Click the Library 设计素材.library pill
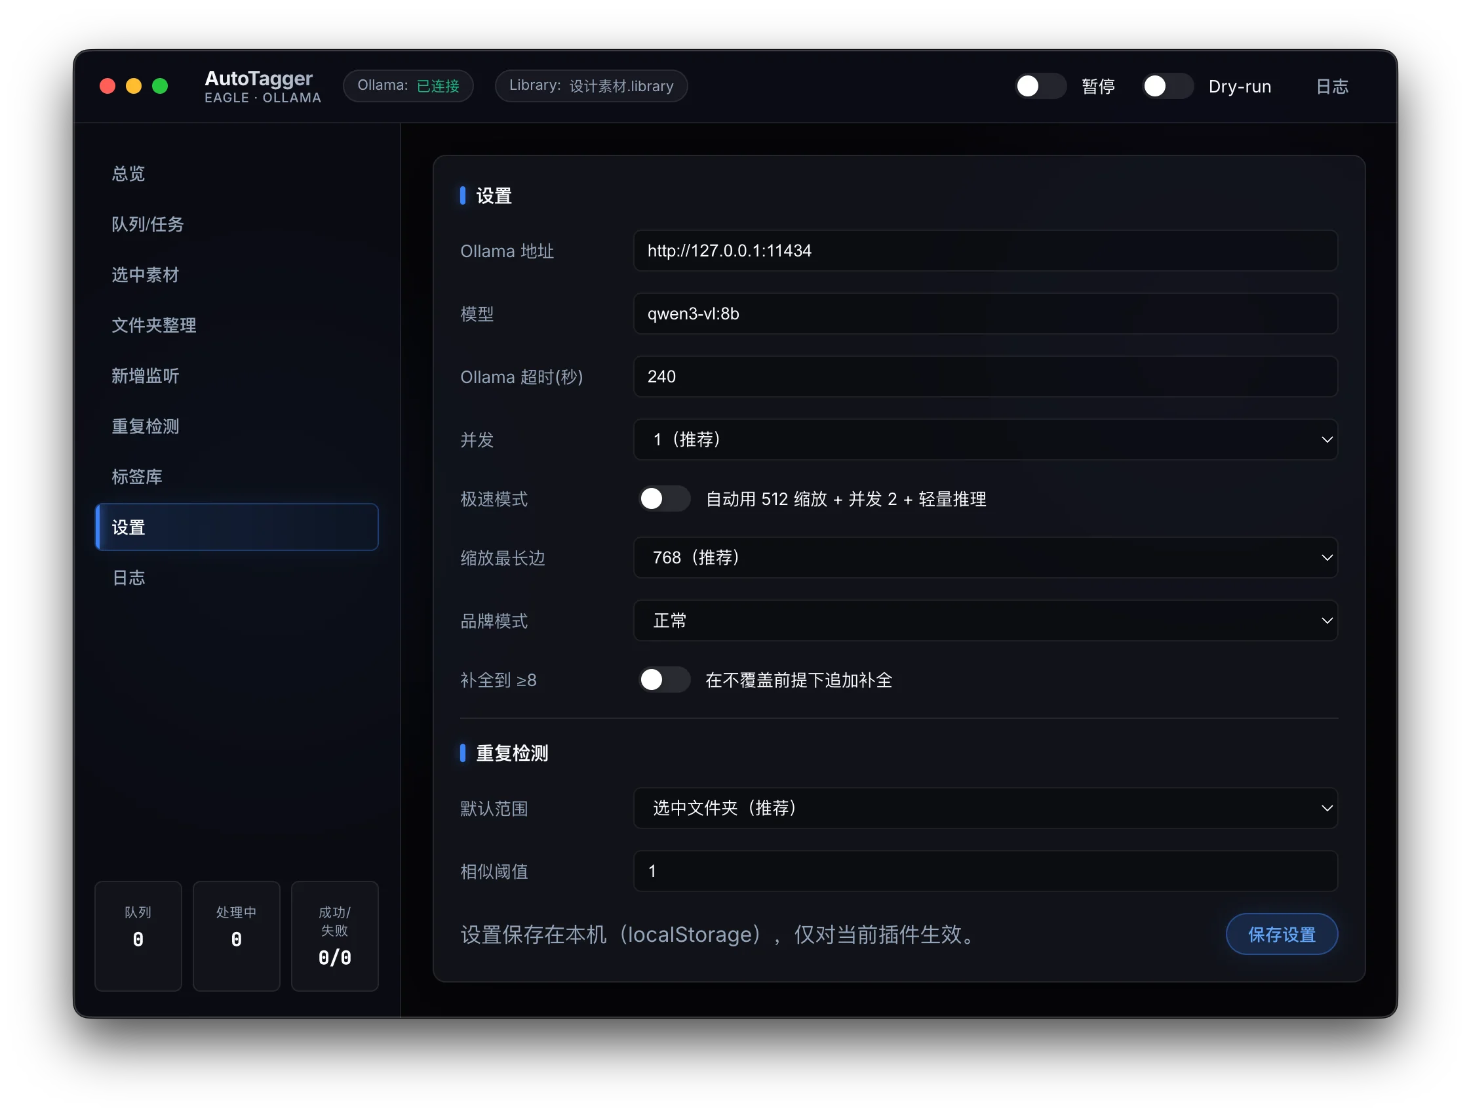This screenshot has height=1115, width=1471. [591, 86]
